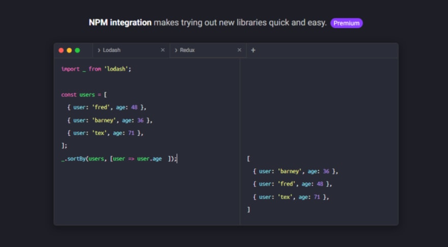The image size is (448, 247).
Task: Click the red close window button
Action: [x=61, y=50]
